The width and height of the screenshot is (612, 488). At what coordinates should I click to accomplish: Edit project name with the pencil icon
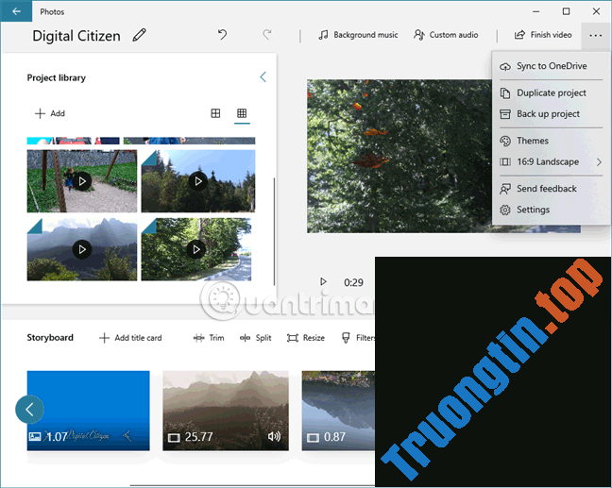tap(140, 35)
